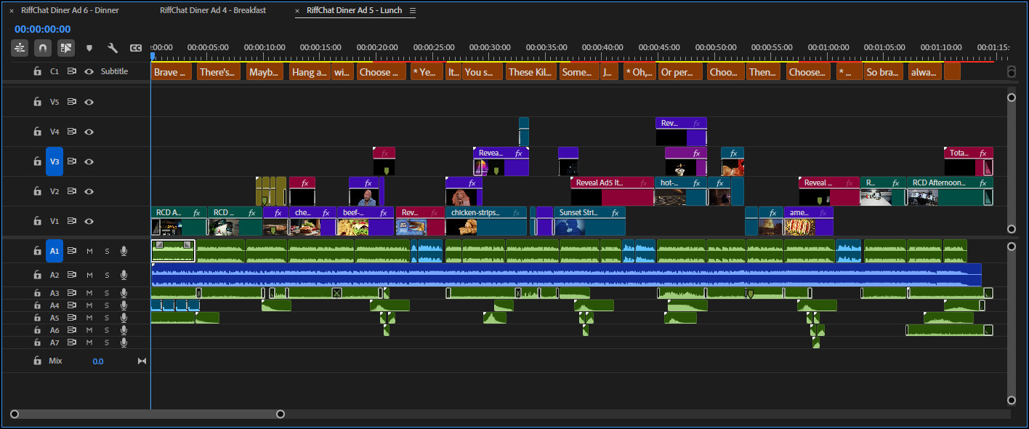Mute audio track A2
The width and height of the screenshot is (1029, 429).
(90, 276)
